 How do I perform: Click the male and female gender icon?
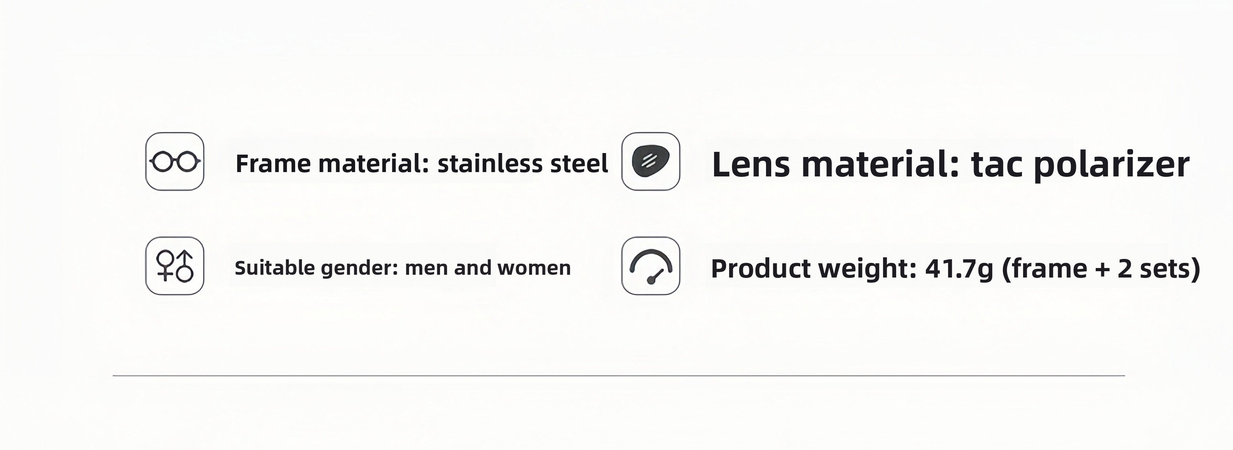(x=175, y=266)
